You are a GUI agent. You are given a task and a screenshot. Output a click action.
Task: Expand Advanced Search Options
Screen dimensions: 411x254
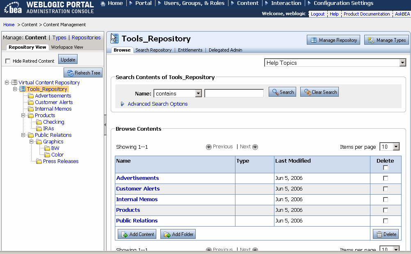(158, 104)
